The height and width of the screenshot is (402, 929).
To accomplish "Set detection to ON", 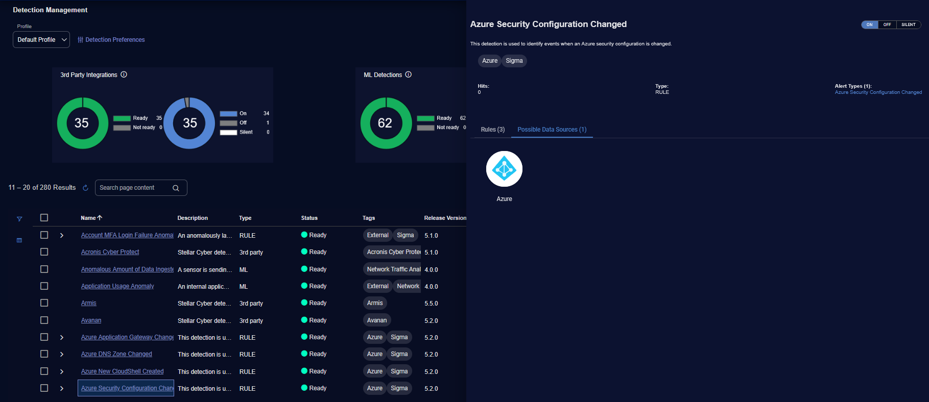I will click(870, 24).
